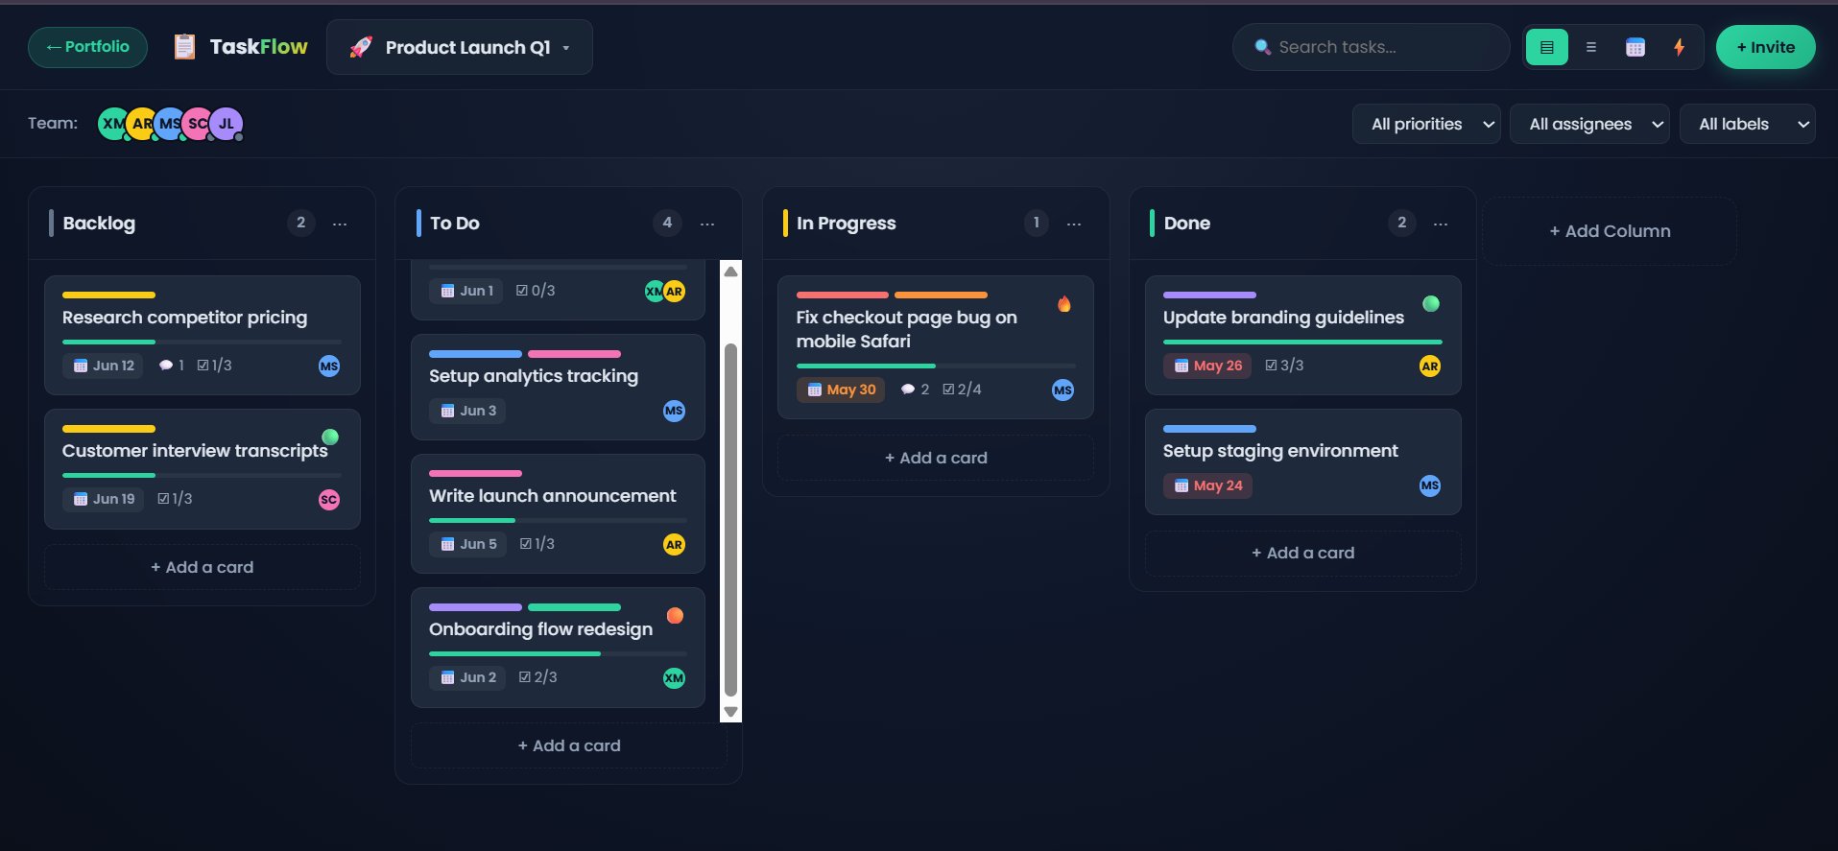Click checklist 1/3 on Customer interview transcripts
The height and width of the screenshot is (851, 1838).
point(175,499)
